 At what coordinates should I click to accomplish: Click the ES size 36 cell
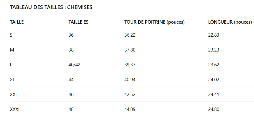pyautogui.click(x=71, y=35)
